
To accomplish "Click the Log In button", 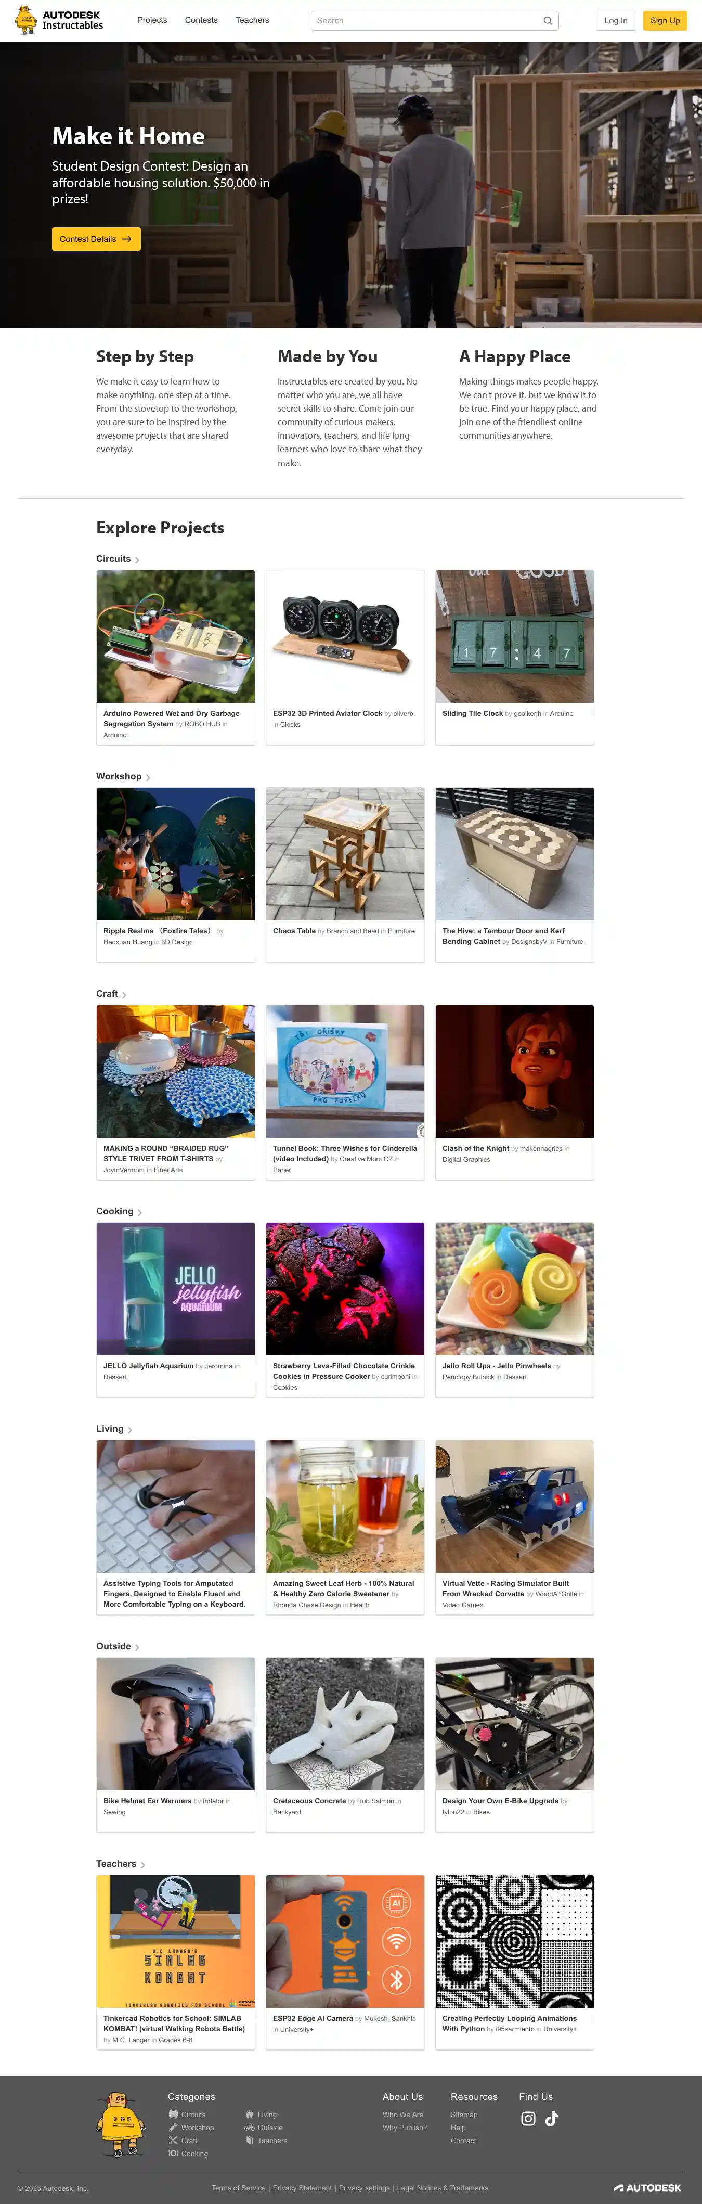I will [616, 20].
